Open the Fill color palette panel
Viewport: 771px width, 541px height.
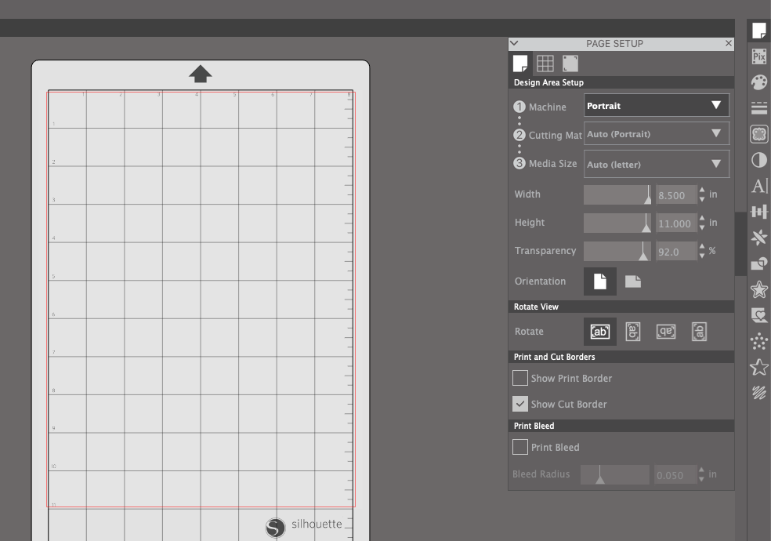(x=758, y=82)
